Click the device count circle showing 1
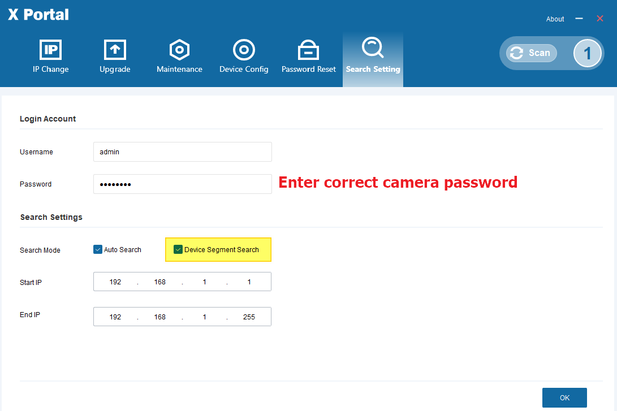The image size is (617, 411). (x=587, y=53)
